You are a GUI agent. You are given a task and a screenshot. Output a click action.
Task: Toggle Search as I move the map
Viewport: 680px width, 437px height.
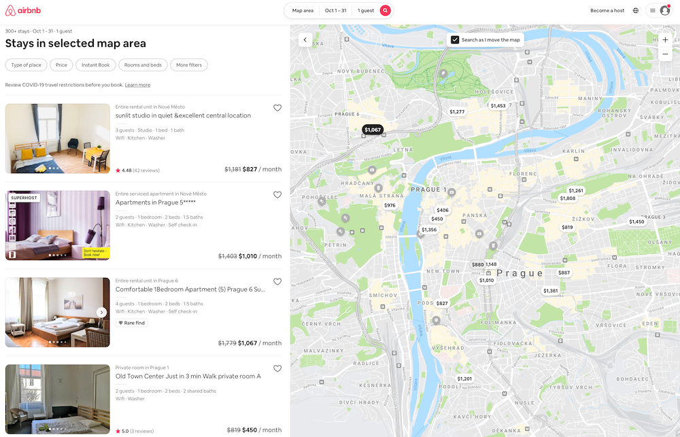coord(455,39)
